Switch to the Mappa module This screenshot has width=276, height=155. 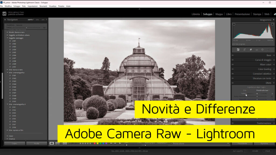[219, 14]
